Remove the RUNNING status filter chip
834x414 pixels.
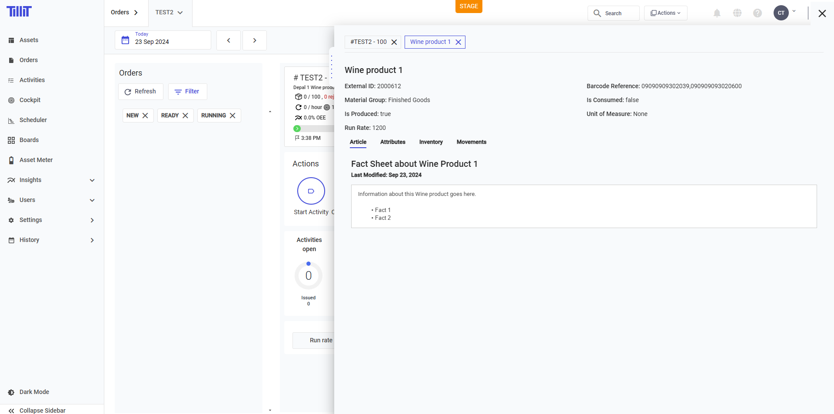click(x=233, y=116)
